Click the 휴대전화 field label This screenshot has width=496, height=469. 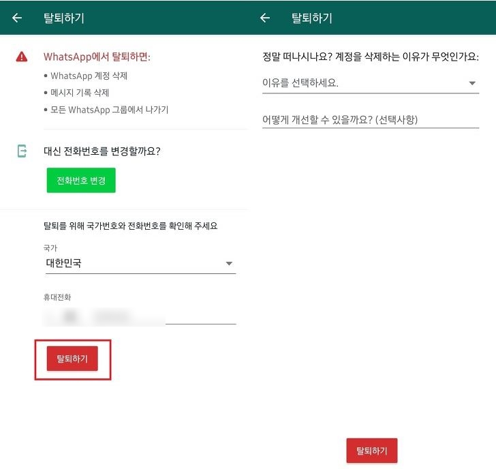(x=57, y=297)
